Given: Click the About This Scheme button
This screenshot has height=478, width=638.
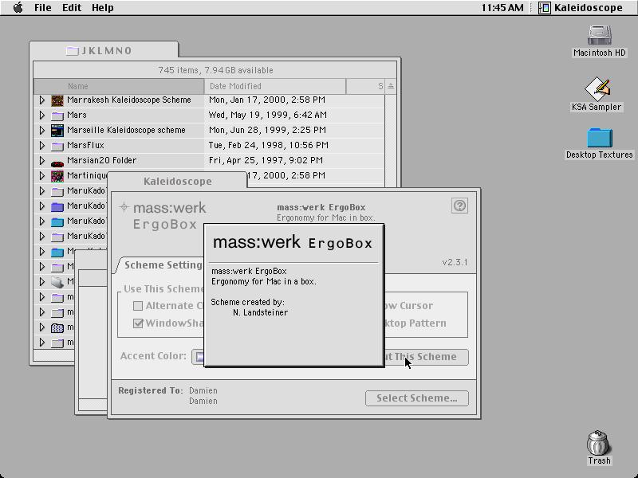Looking at the screenshot, I should [x=426, y=357].
